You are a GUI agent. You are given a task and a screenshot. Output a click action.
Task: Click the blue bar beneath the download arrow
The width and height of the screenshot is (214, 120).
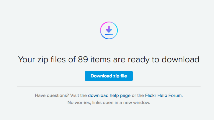[x=109, y=35]
